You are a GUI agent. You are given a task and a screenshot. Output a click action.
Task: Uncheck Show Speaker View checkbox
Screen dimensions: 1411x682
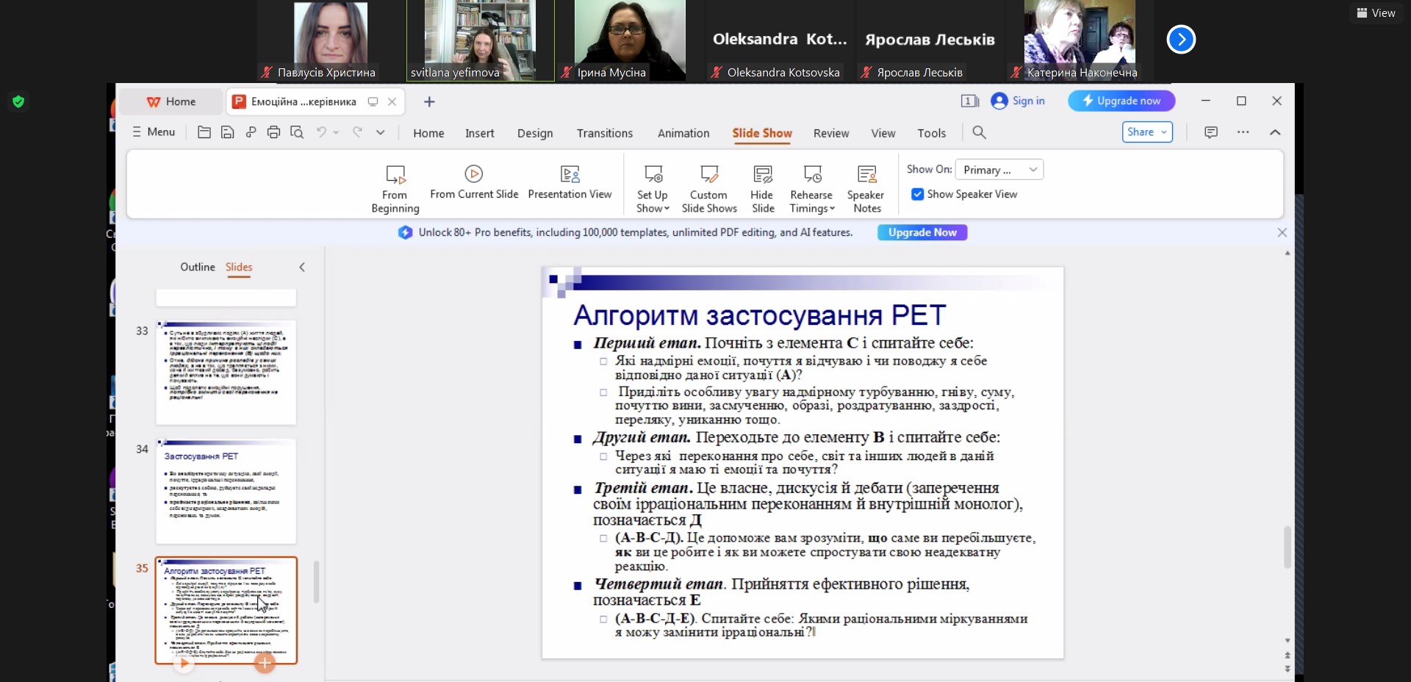[x=917, y=194]
